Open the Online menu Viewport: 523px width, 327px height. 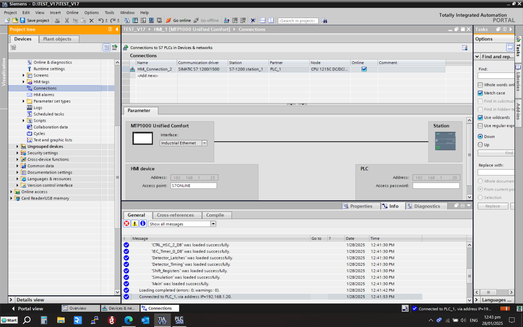tap(72, 13)
